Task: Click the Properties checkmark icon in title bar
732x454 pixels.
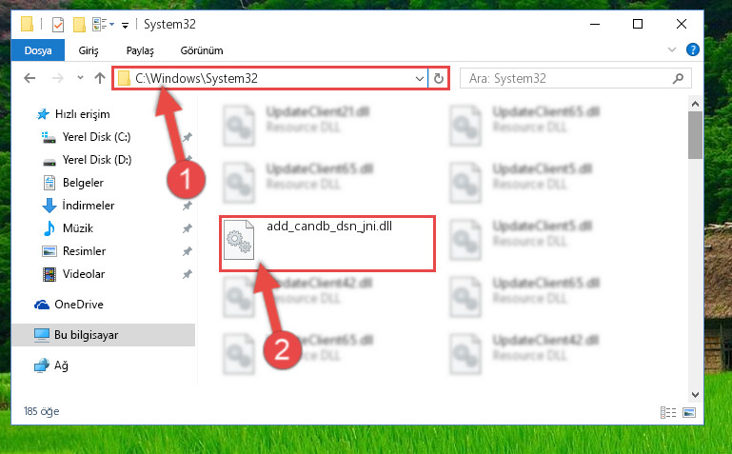Action: pos(58,24)
